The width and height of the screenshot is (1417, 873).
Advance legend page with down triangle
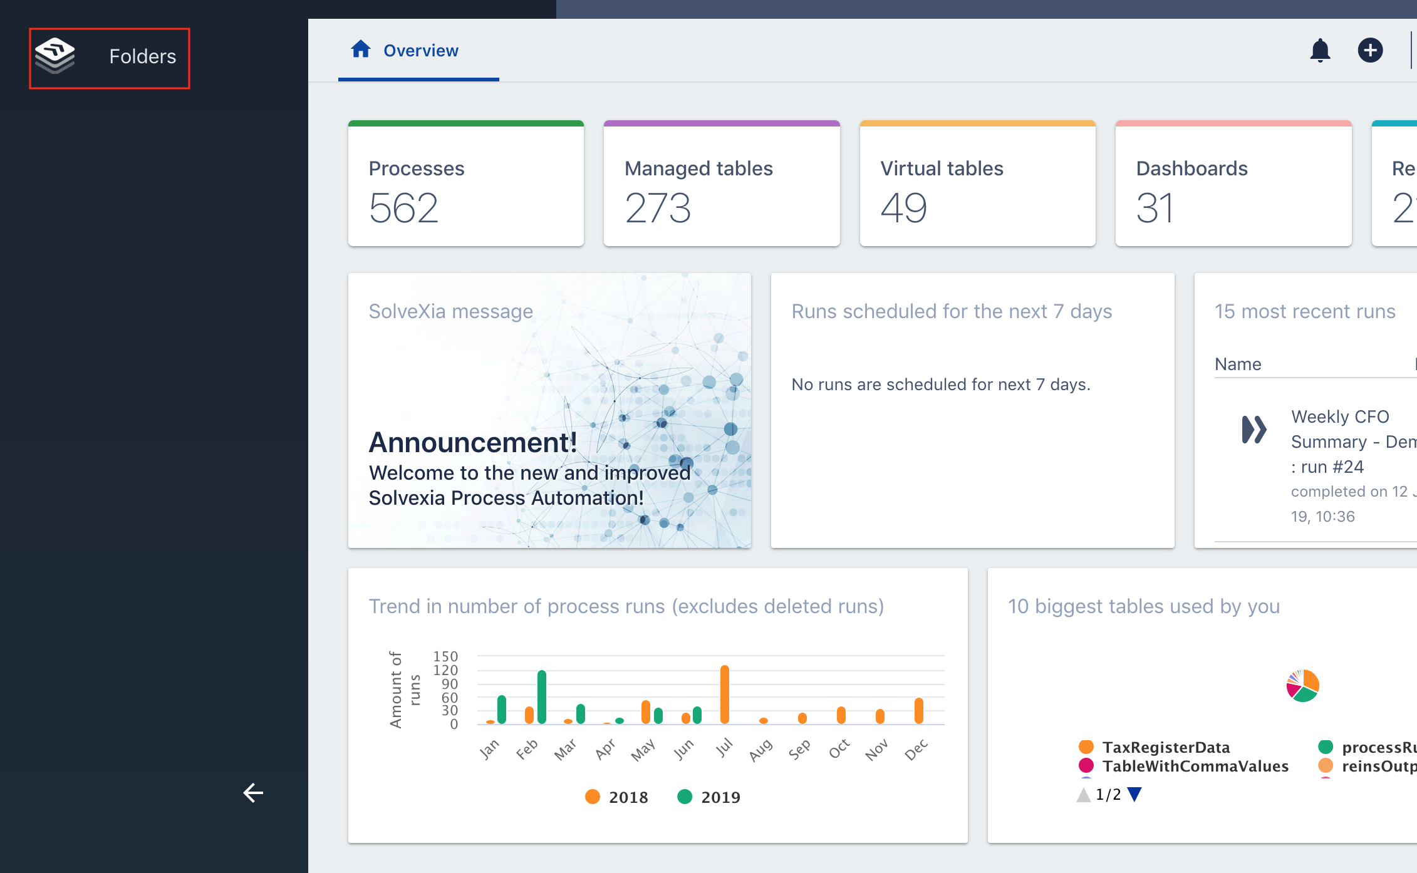tap(1134, 795)
